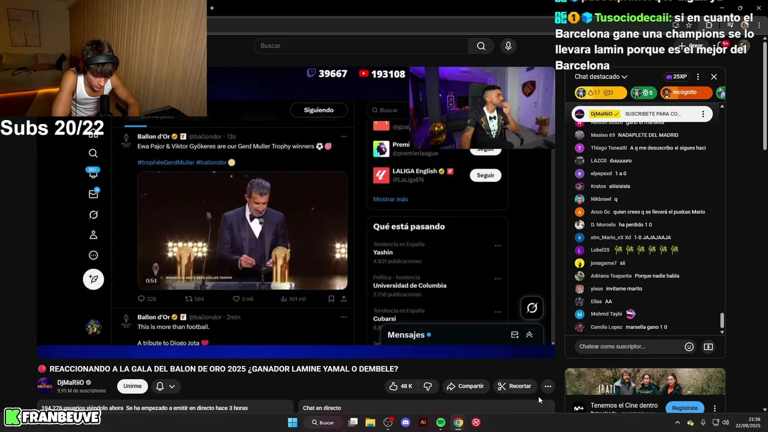Bookmark the Gerd Muller Trophy post
The width and height of the screenshot is (768, 432).
point(331,299)
